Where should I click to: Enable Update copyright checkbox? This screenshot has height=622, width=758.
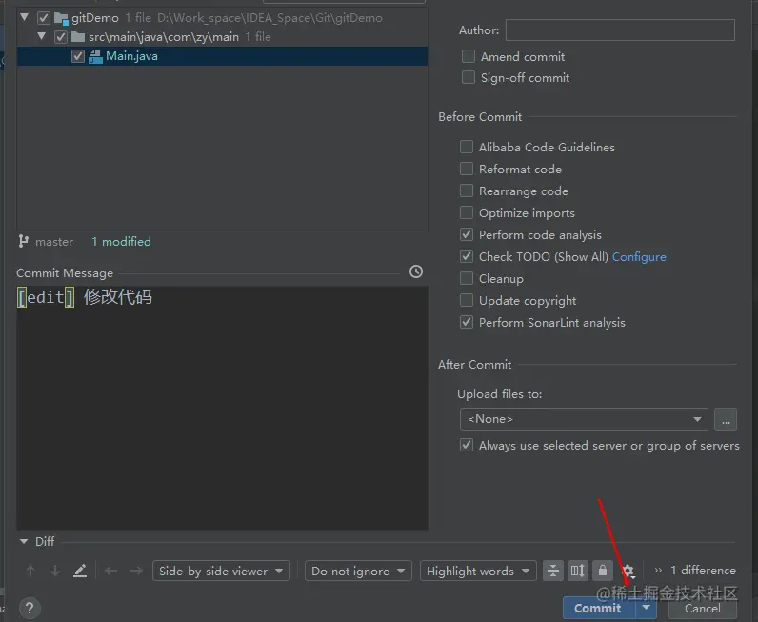(466, 300)
